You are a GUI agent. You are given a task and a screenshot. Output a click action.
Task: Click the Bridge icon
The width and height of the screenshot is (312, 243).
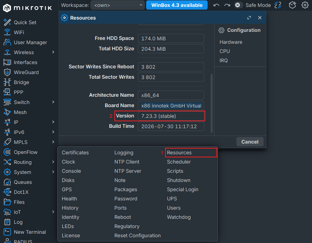point(7,82)
